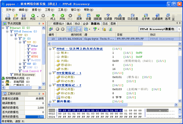Open the 适配器 (Adapter) toolbar icon
The height and width of the screenshot is (124, 183).
[x=98, y=17]
